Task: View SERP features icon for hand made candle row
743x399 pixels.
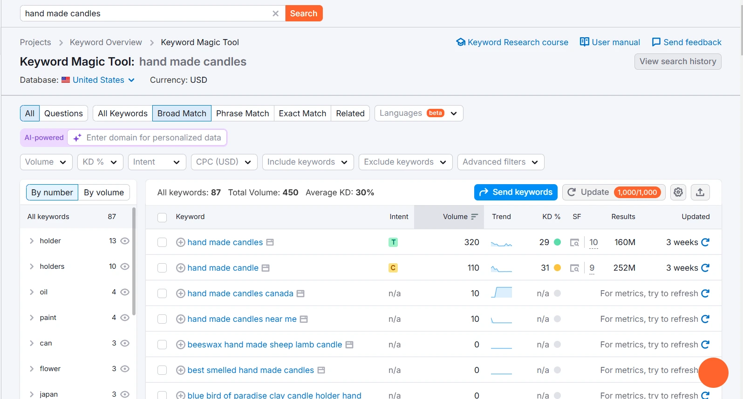Action: tap(575, 268)
